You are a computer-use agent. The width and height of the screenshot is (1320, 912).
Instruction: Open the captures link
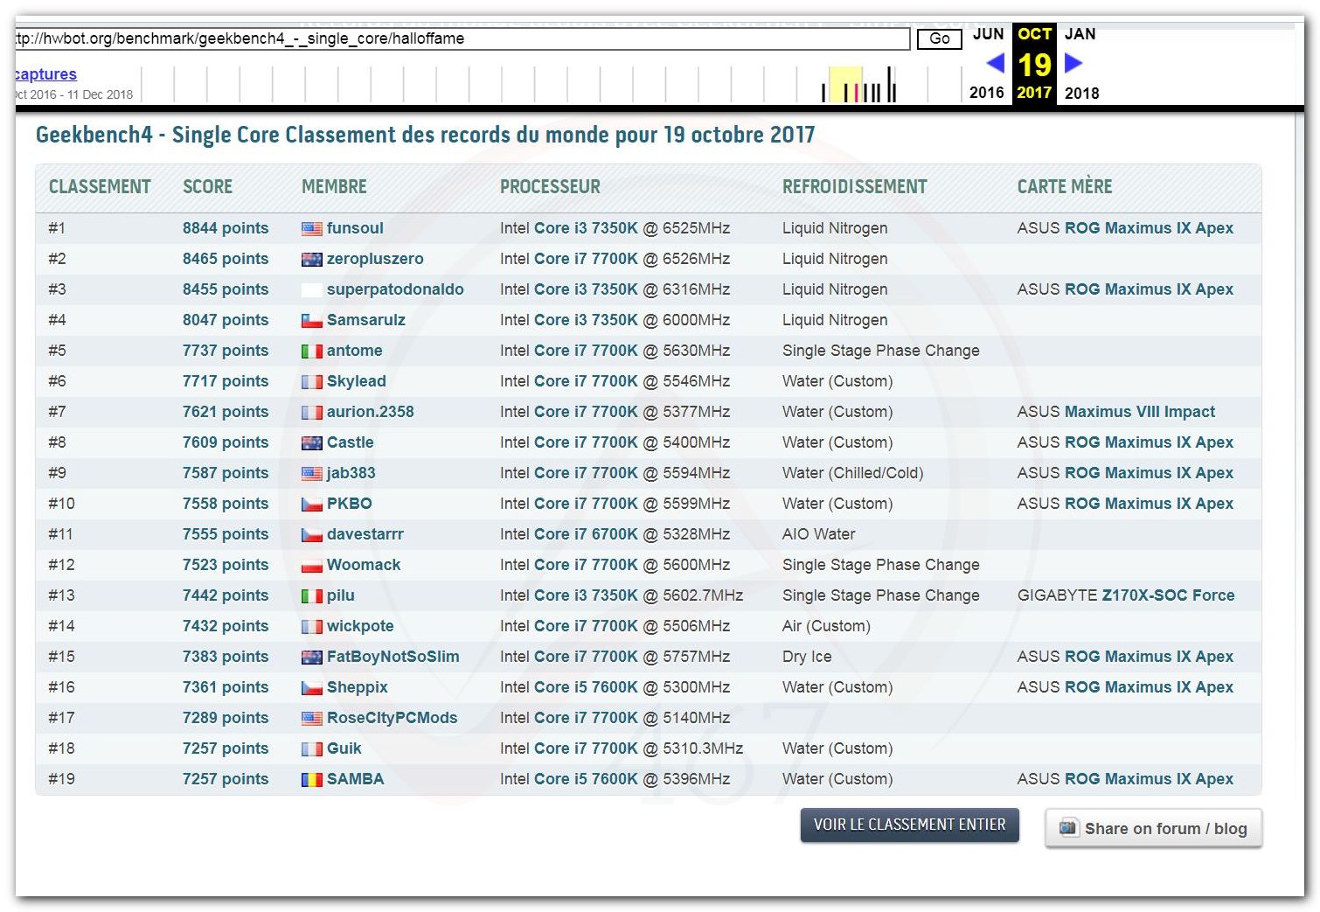click(45, 74)
